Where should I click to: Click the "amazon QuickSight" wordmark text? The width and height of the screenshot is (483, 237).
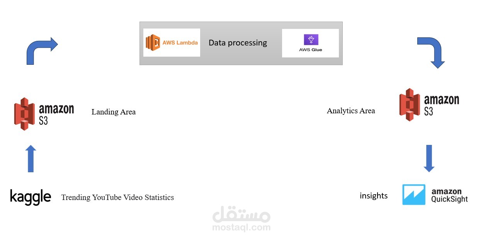(x=449, y=195)
